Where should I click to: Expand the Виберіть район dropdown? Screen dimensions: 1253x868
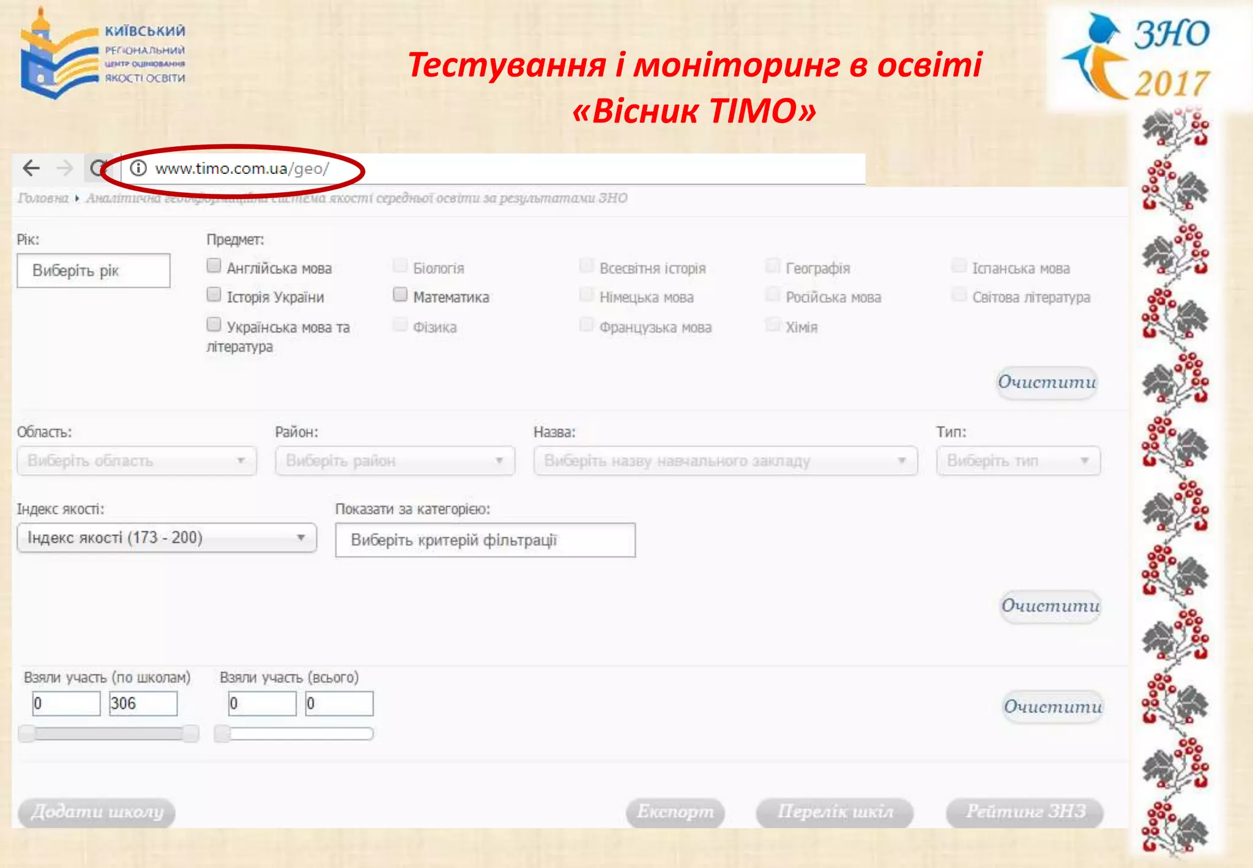point(395,461)
